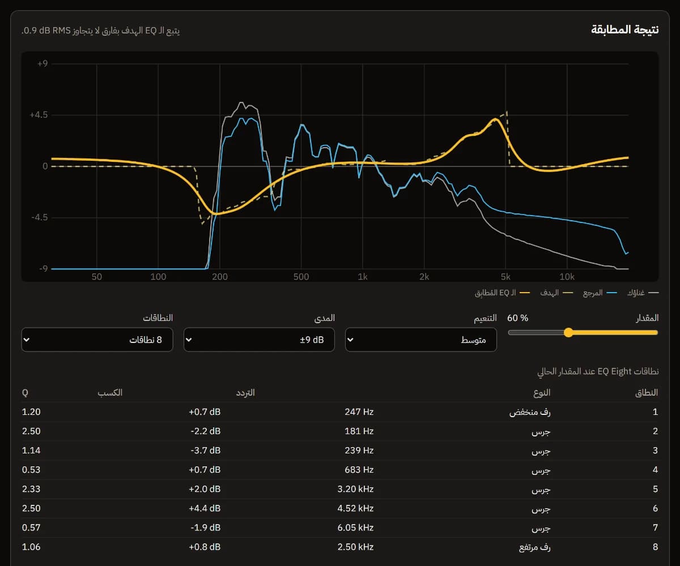
Task: Open the المدى dropdown showing ±9 dB
Action: tap(259, 340)
